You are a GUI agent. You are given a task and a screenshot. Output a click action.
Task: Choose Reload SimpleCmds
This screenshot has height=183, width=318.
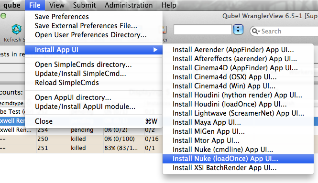(94, 83)
